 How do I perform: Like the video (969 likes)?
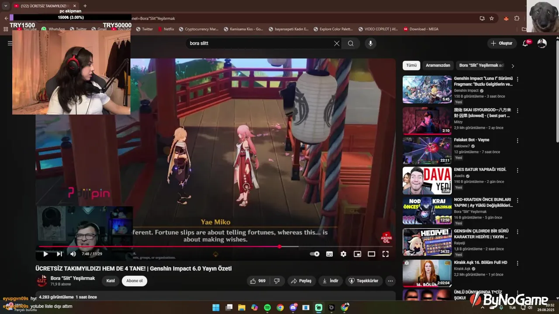click(258, 281)
